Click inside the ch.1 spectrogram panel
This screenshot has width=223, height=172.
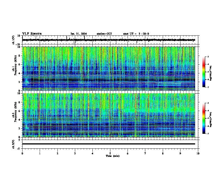[109, 69]
